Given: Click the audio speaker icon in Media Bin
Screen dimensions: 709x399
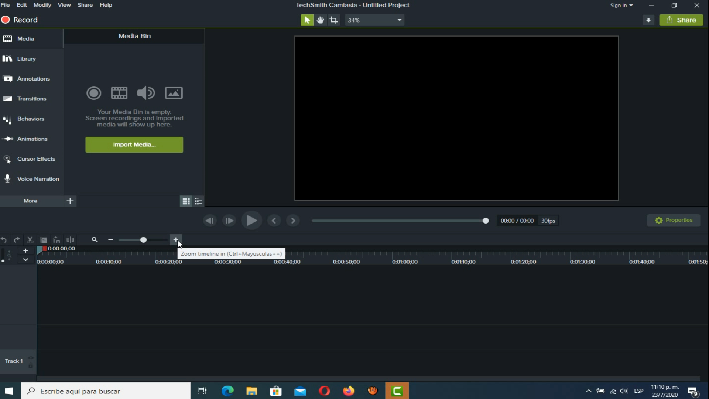Looking at the screenshot, I should point(146,93).
